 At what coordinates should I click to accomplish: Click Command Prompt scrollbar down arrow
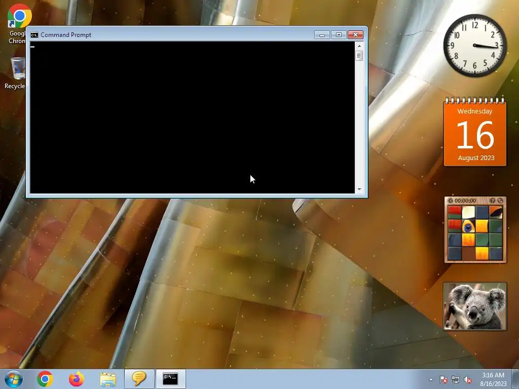point(359,189)
